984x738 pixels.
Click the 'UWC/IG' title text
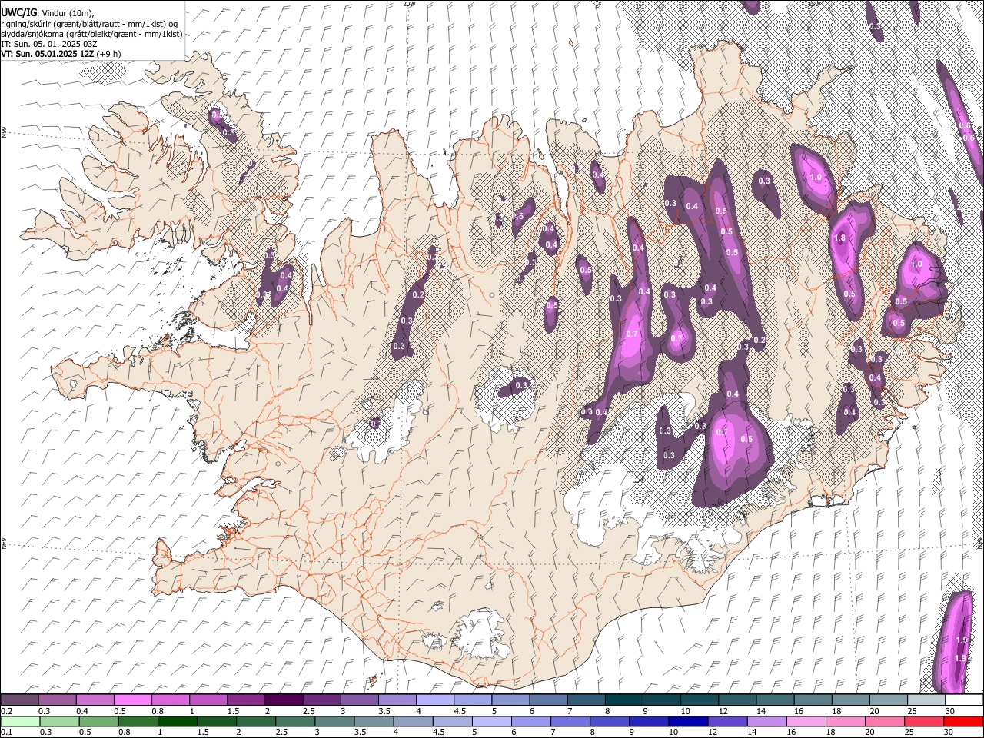(x=18, y=13)
